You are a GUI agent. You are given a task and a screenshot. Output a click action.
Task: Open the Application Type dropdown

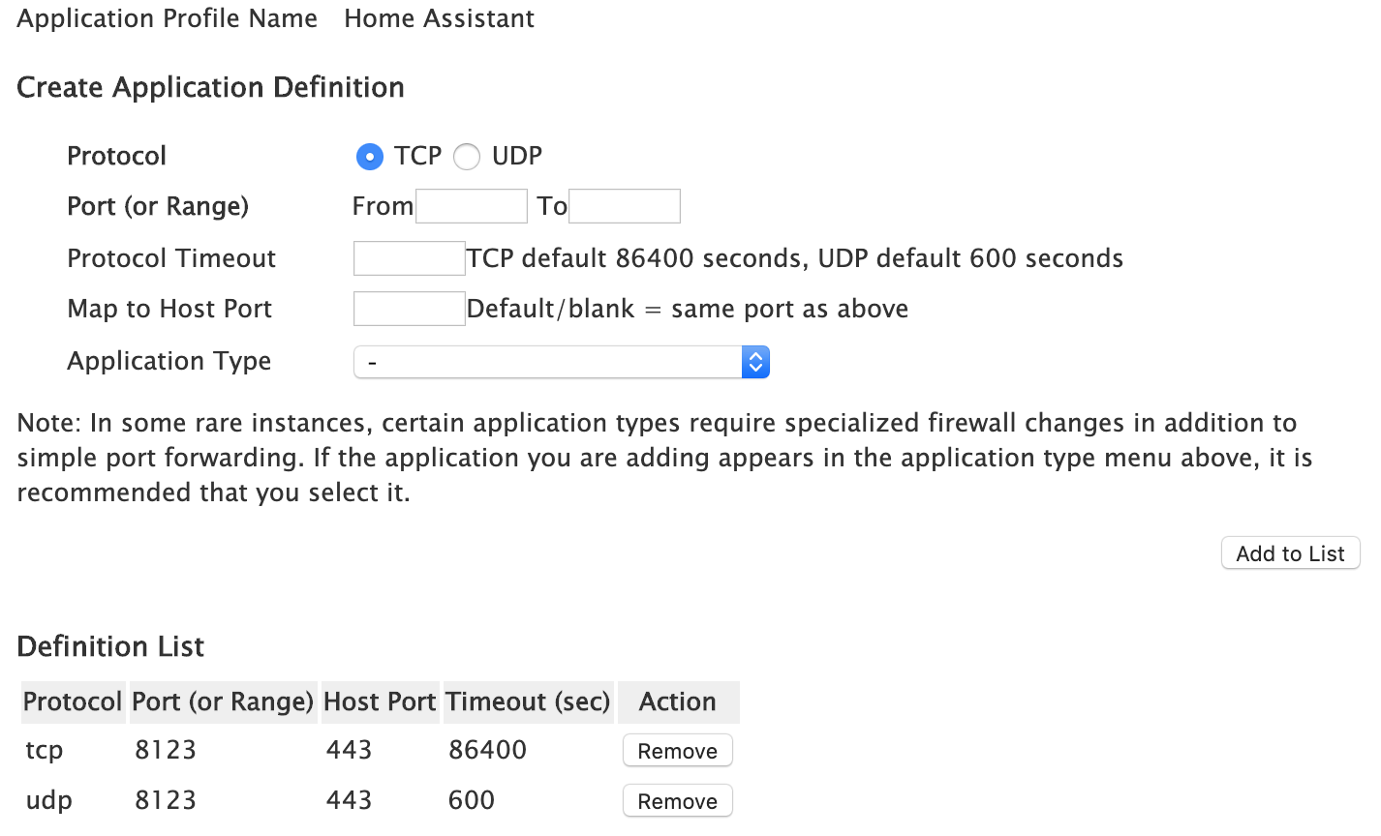click(561, 362)
